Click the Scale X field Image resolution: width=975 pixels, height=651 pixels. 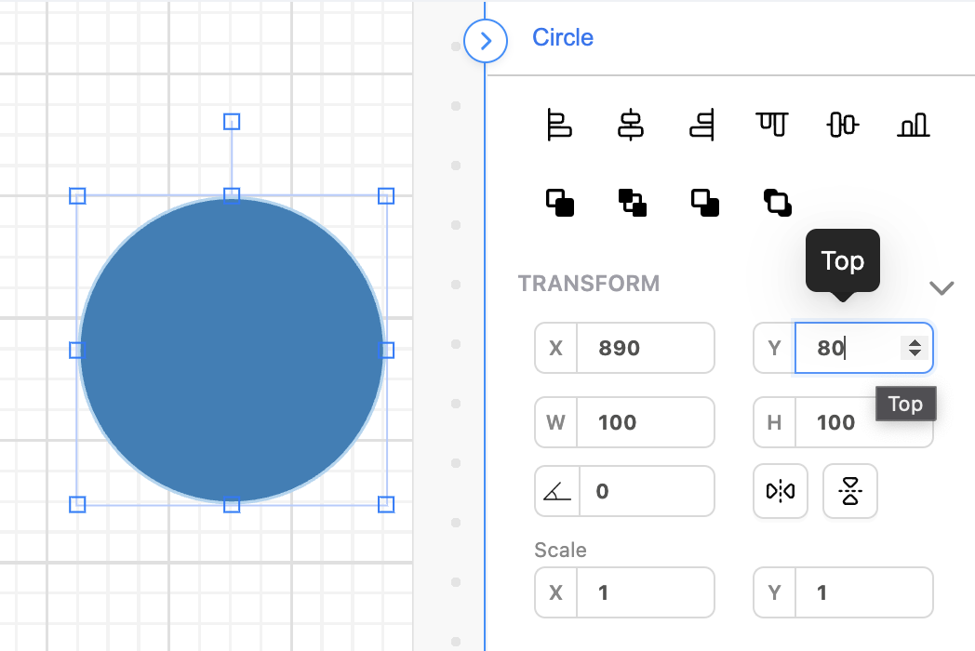644,592
